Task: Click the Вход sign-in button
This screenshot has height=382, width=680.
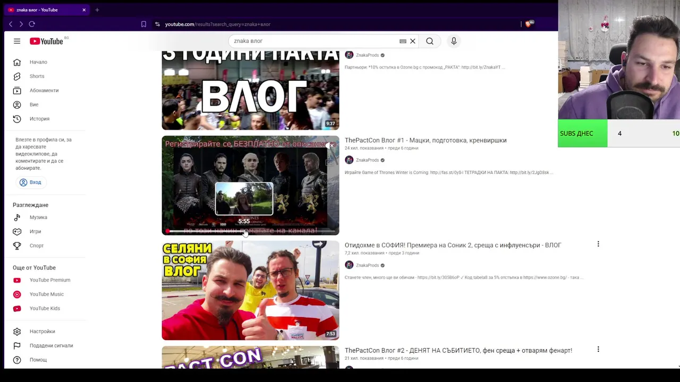Action: click(x=30, y=182)
